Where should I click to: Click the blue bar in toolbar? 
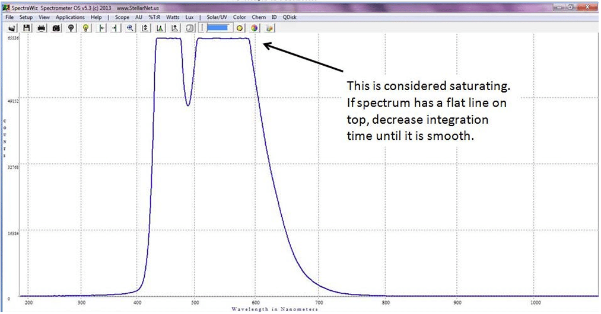pyautogui.click(x=217, y=28)
